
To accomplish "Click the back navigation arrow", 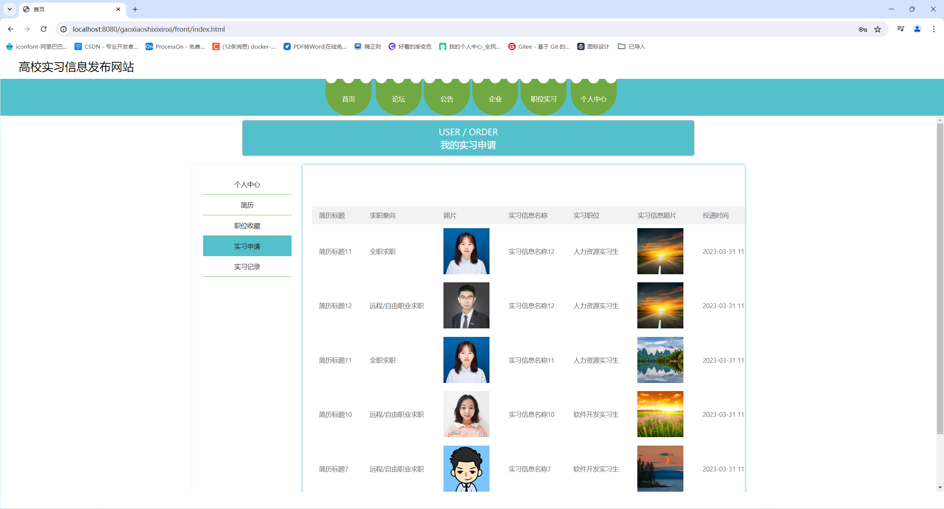I will [x=10, y=29].
